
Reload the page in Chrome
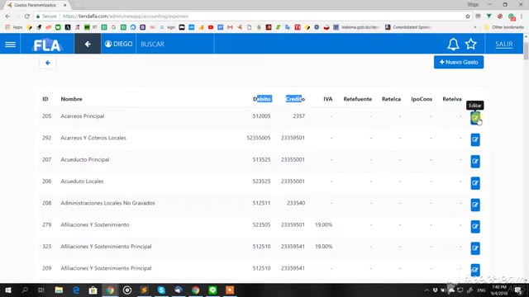pyautogui.click(x=27, y=16)
